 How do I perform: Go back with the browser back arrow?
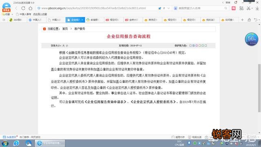(x=16, y=8)
